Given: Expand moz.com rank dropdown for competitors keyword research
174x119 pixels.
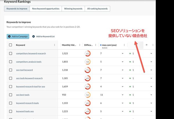Looking at the screenshot, I should [x=123, y=54].
